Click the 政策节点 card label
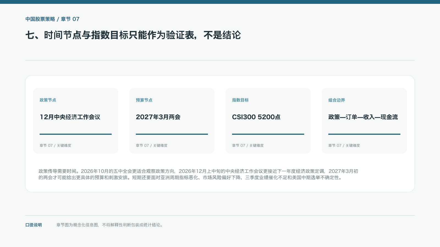The height and width of the screenshot is (247, 440). coord(48,100)
